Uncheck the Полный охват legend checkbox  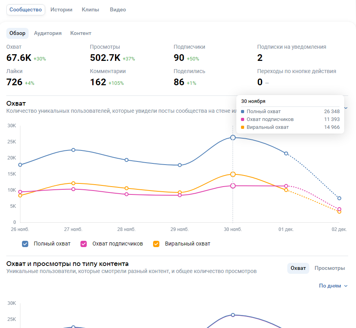pyautogui.click(x=26, y=244)
